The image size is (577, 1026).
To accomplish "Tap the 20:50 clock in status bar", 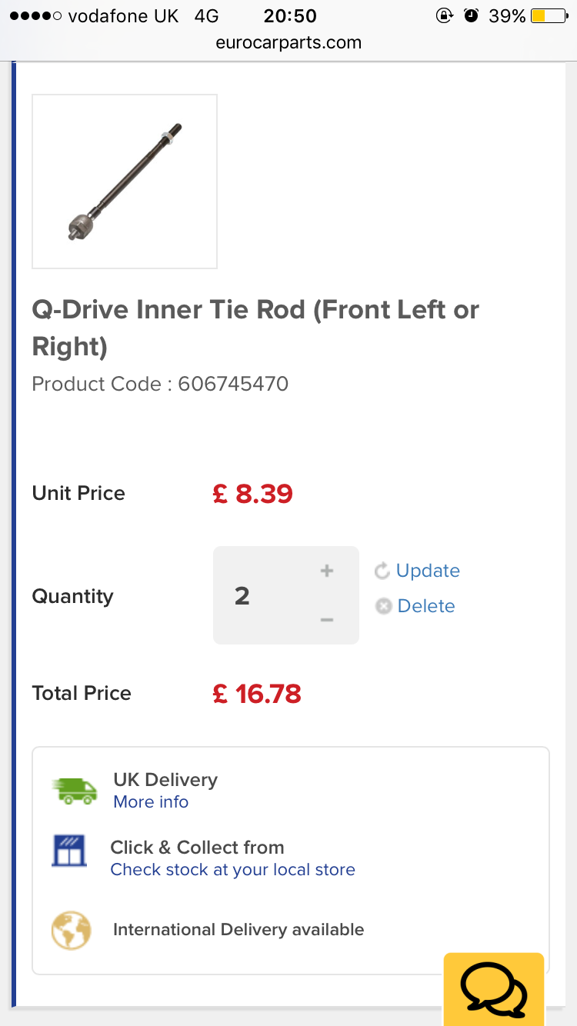I will pyautogui.click(x=290, y=16).
